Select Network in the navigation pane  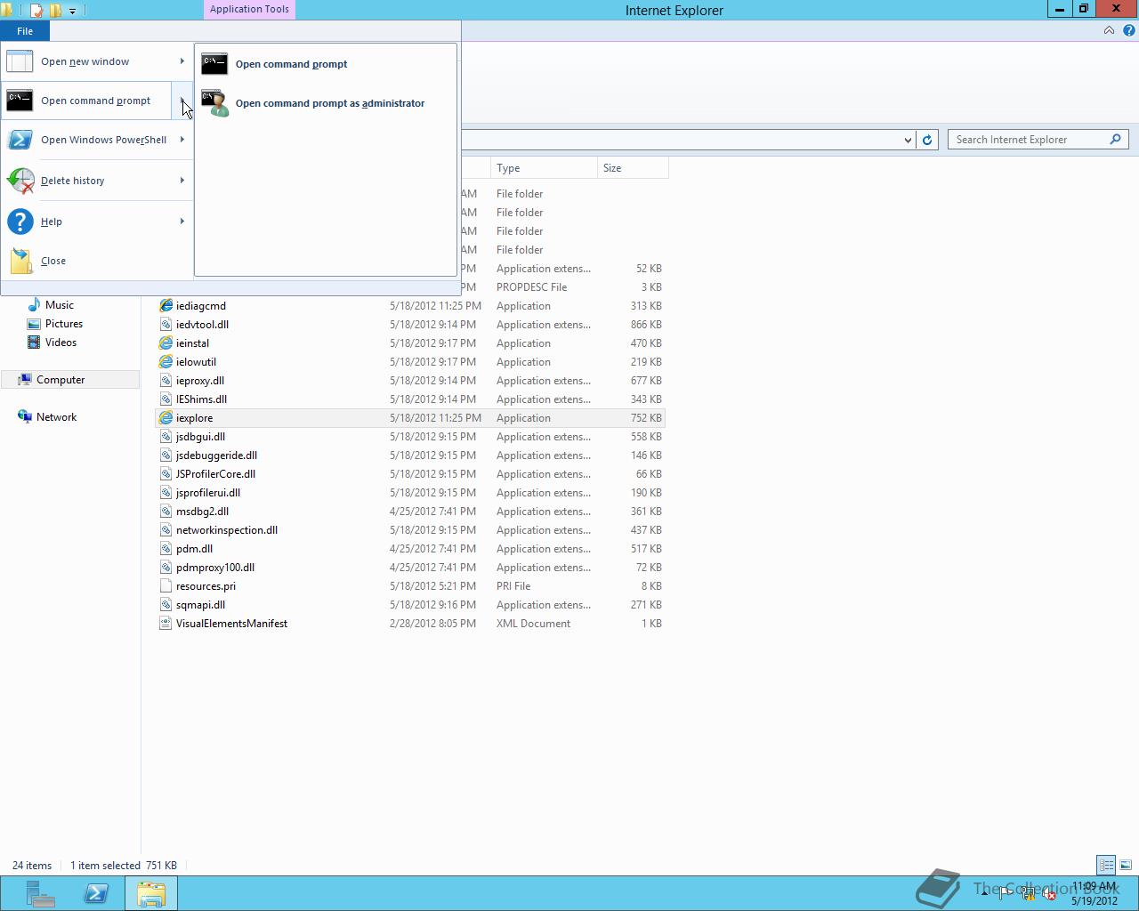pos(56,417)
